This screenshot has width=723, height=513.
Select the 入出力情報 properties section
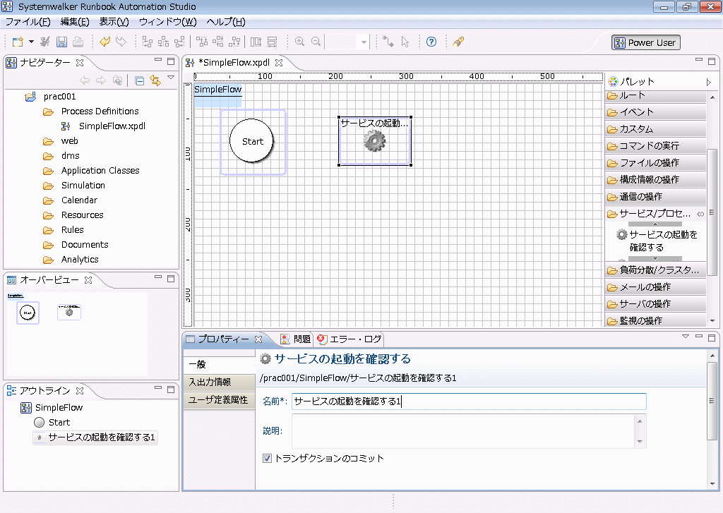click(x=220, y=382)
